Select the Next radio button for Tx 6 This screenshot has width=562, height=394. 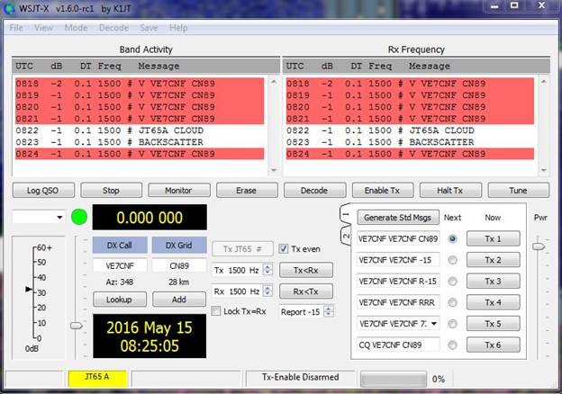coord(452,344)
